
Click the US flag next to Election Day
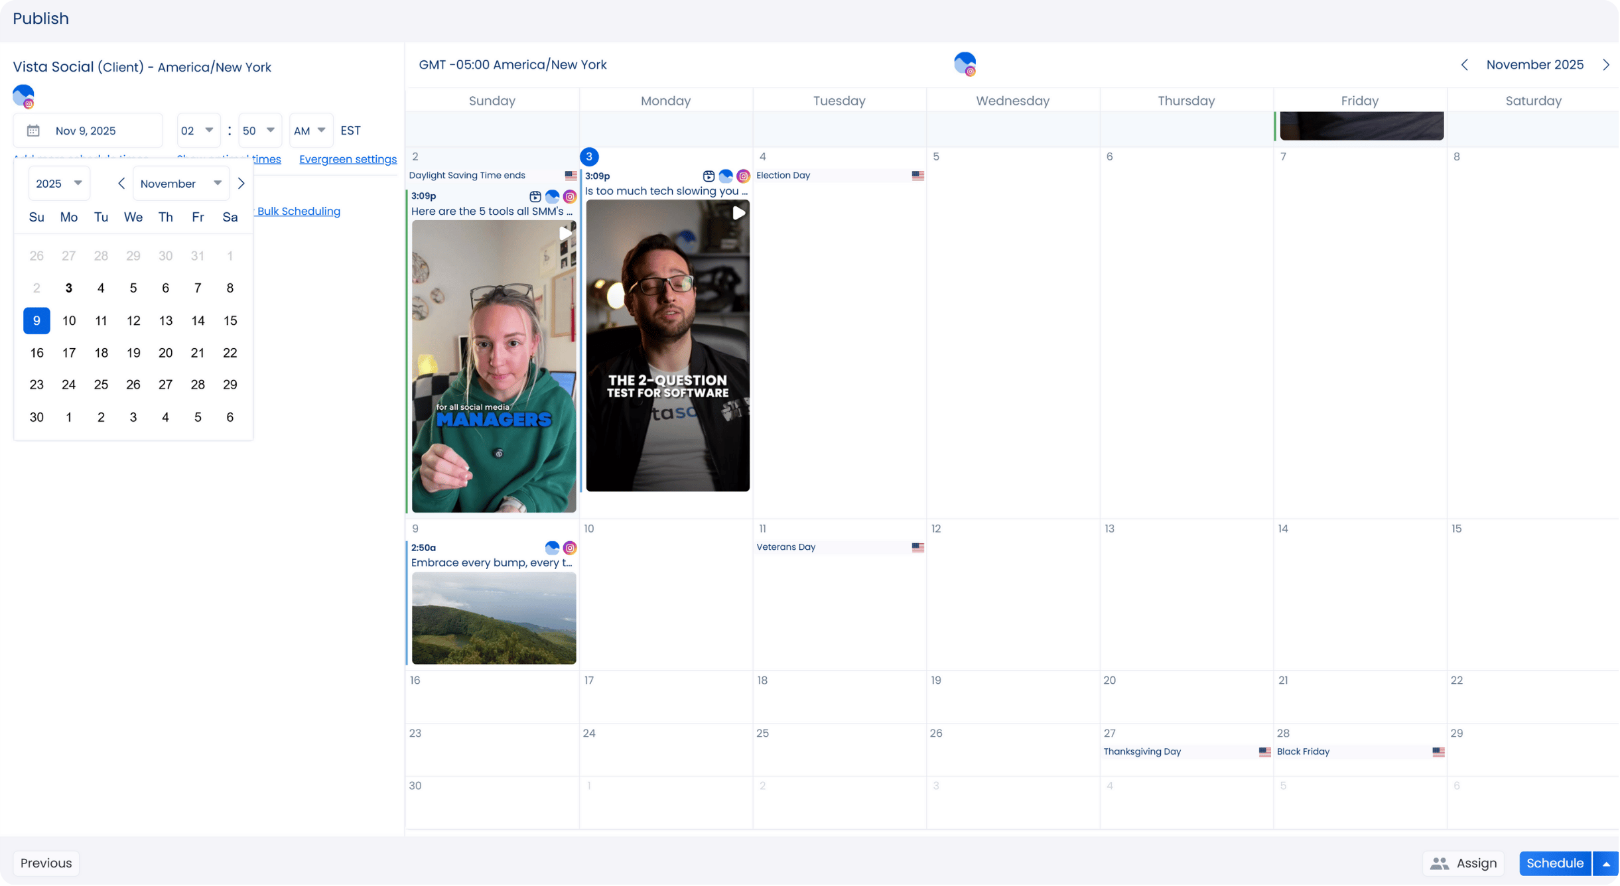coord(917,176)
